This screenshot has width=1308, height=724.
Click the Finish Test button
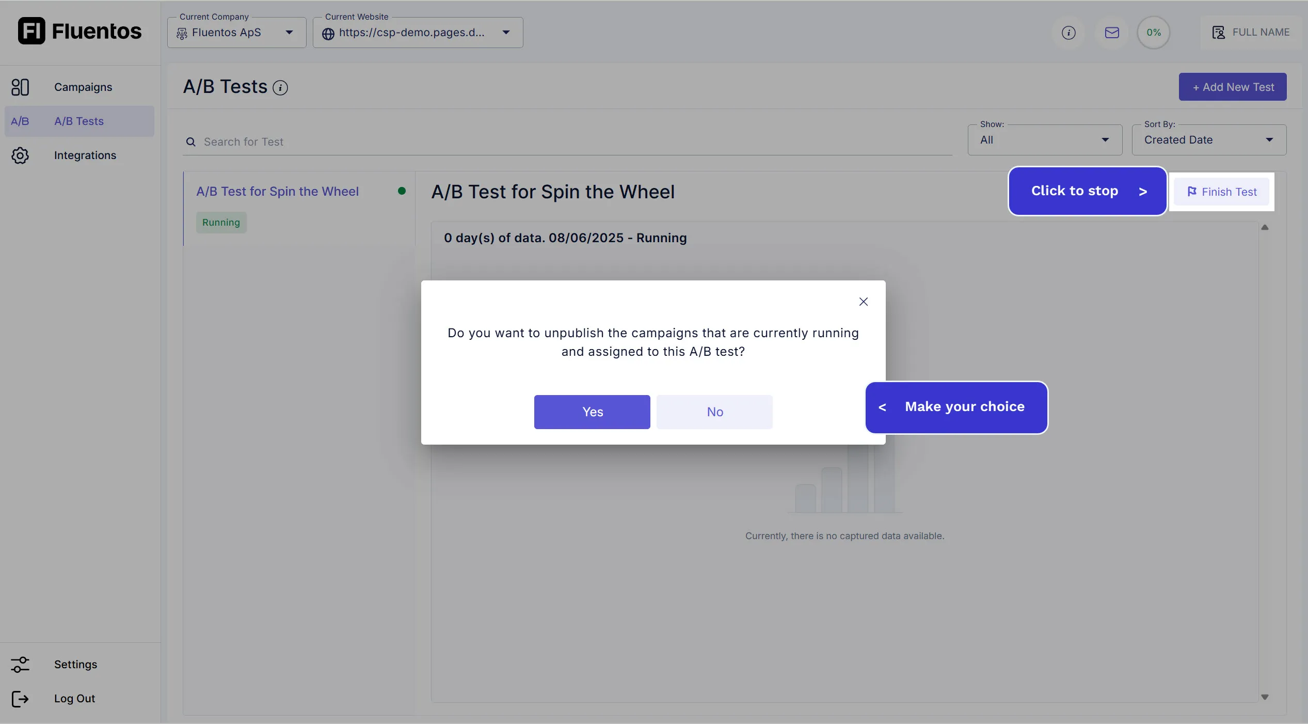tap(1221, 192)
